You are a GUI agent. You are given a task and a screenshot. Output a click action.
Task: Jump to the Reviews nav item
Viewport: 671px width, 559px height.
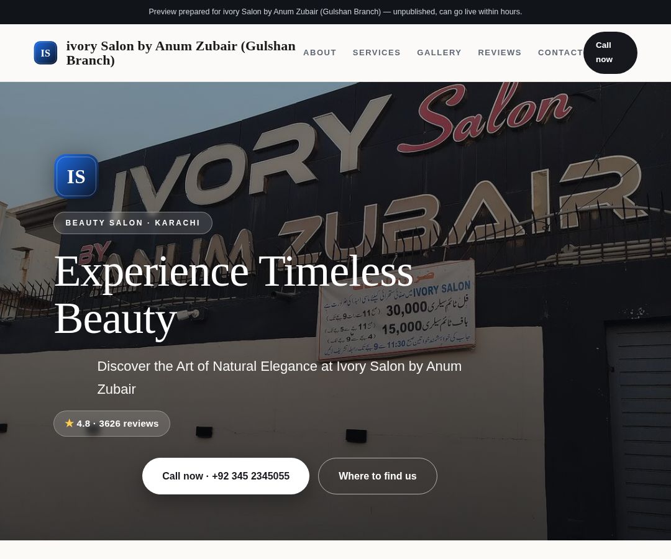pyautogui.click(x=500, y=53)
